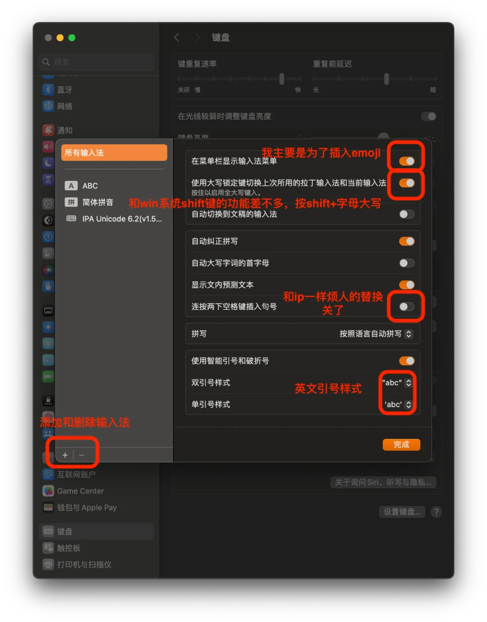Click the 搜索 search field
Image resolution: width=487 pixels, height=622 pixels.
pyautogui.click(x=96, y=62)
